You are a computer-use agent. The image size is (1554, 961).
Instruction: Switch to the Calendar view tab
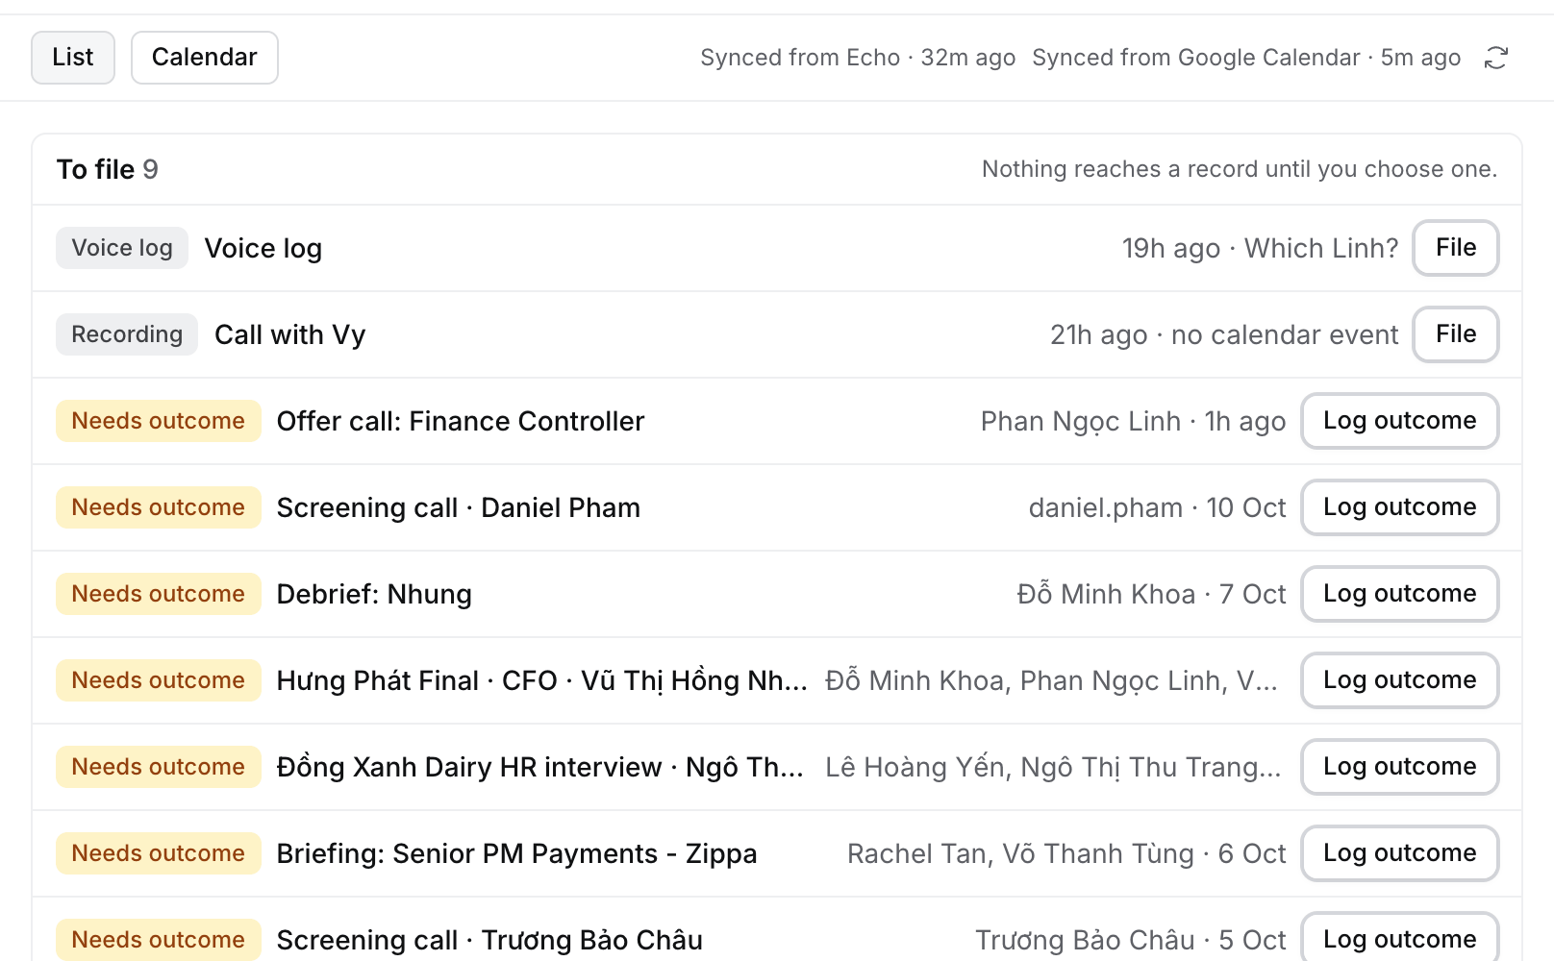[x=205, y=58]
